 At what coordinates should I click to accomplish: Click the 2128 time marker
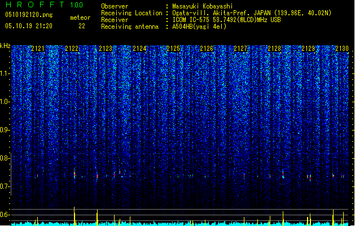click(274, 49)
